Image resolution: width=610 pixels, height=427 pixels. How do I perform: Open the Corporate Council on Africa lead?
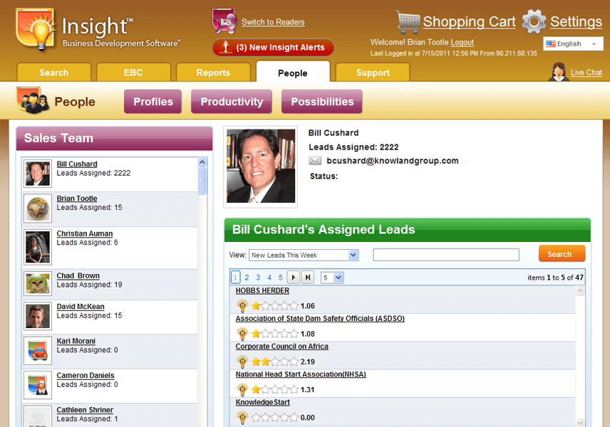[282, 346]
